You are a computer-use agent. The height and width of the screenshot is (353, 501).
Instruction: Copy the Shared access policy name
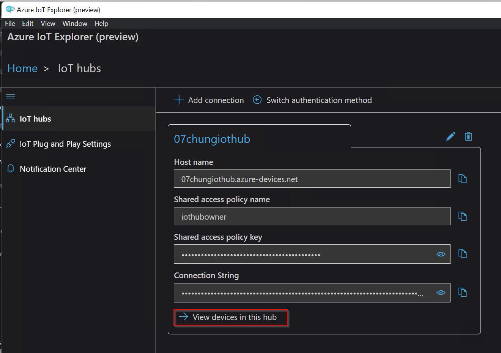pyautogui.click(x=462, y=216)
